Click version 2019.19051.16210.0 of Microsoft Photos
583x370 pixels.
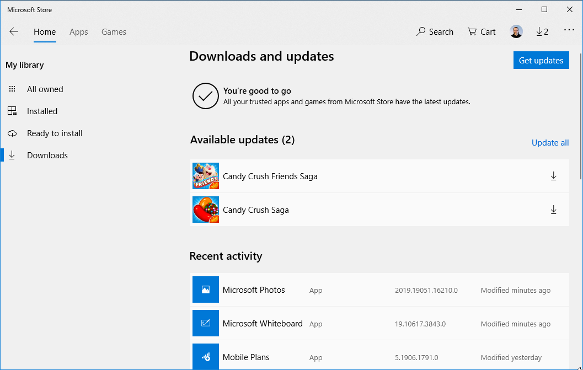(426, 291)
